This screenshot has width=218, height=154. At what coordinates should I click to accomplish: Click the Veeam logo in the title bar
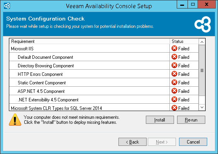click(7, 6)
